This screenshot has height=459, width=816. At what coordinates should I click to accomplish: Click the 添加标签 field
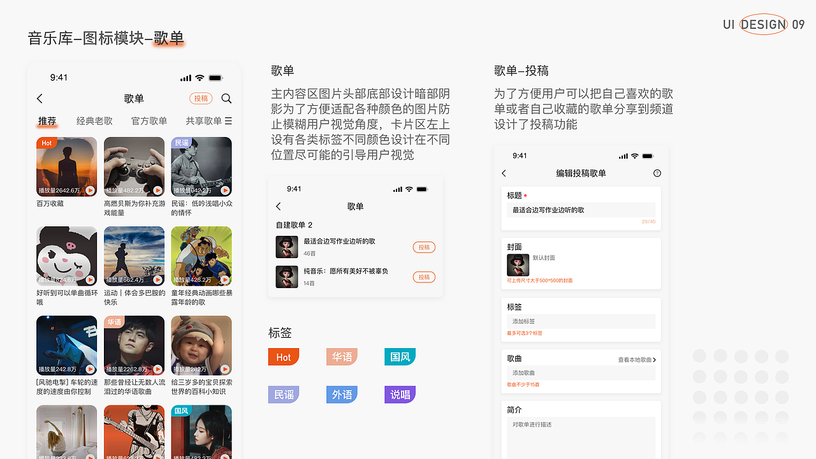pyautogui.click(x=581, y=321)
